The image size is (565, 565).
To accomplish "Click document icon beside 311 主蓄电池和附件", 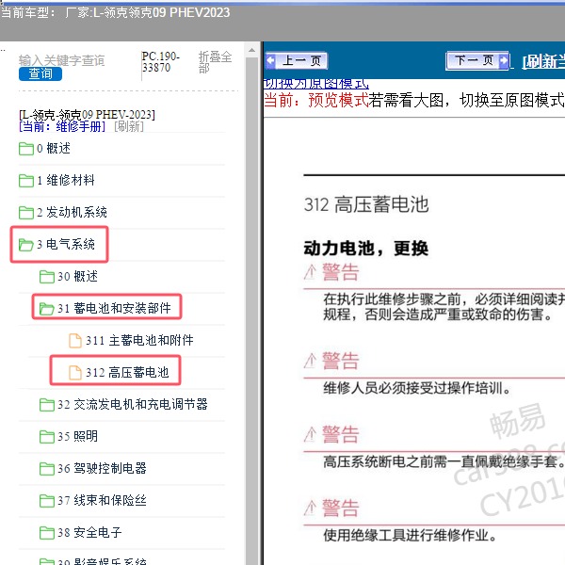I will tap(75, 341).
